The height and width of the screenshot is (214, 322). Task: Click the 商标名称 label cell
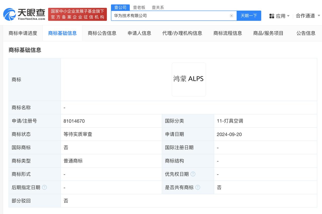pyautogui.click(x=35, y=108)
